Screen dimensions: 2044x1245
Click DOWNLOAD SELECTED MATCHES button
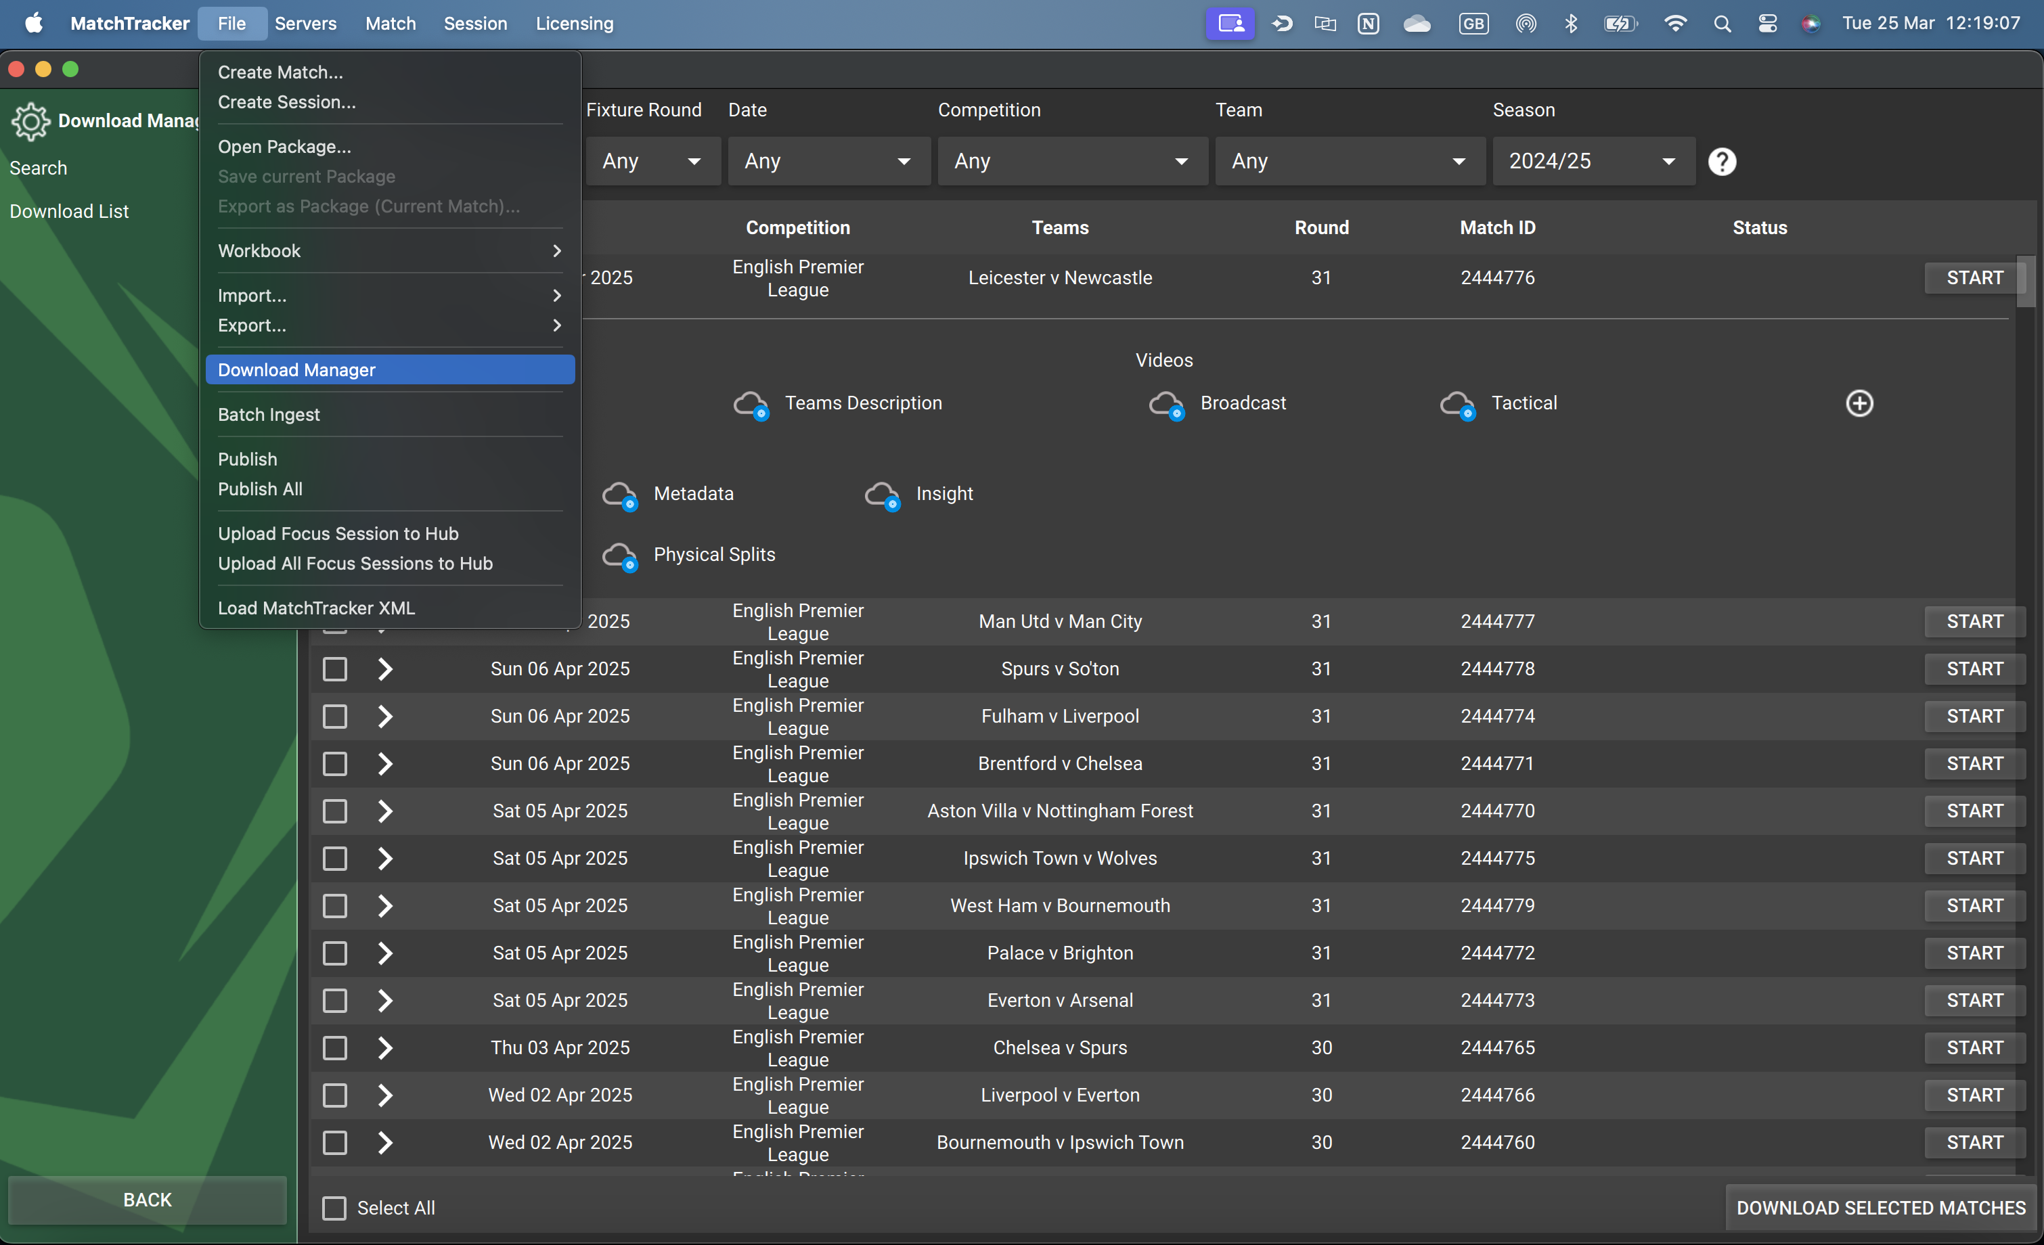pyautogui.click(x=1881, y=1208)
